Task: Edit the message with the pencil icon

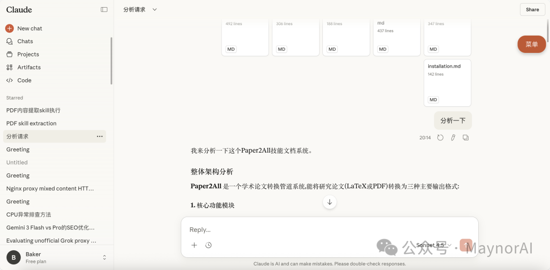Action: tap(453, 138)
